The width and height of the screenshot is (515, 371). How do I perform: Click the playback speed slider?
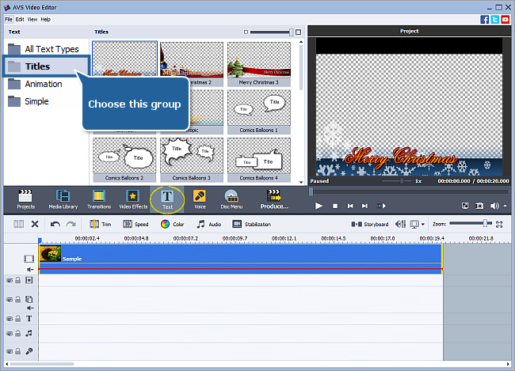click(402, 180)
